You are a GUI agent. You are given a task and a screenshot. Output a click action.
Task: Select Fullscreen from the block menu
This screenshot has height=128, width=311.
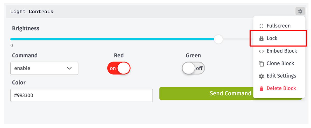coord(279,26)
